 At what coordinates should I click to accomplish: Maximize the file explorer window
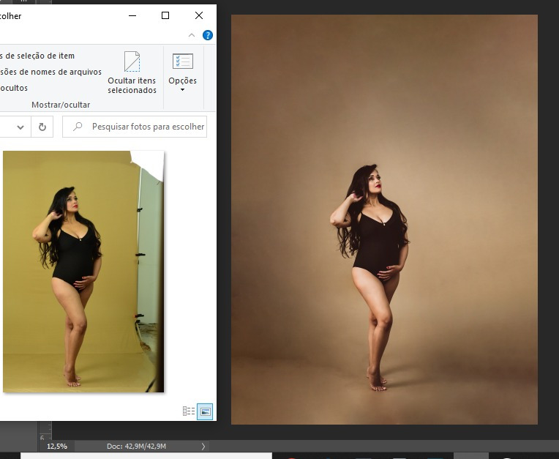165,15
